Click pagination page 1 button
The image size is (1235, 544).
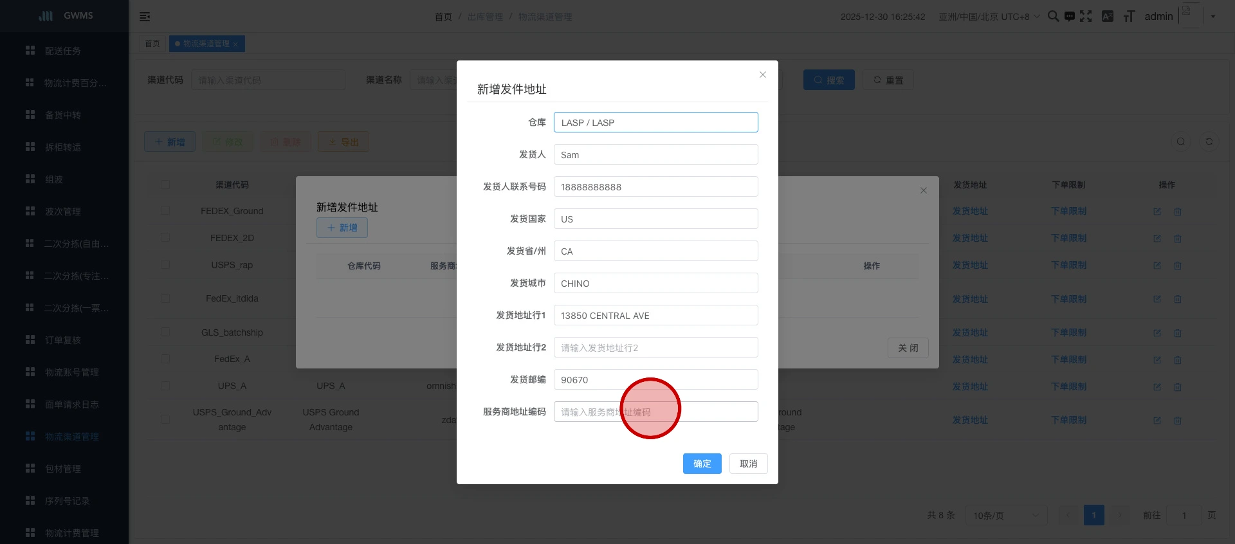(1094, 515)
